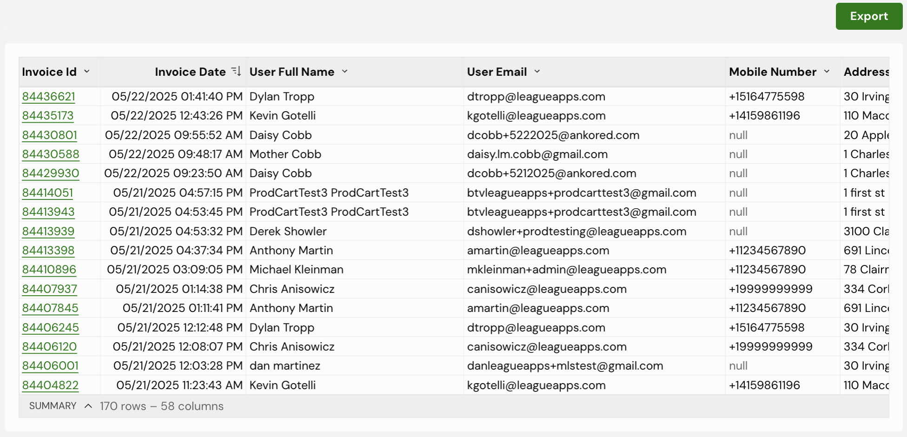Open the User Email column dropdown chevron

(537, 72)
